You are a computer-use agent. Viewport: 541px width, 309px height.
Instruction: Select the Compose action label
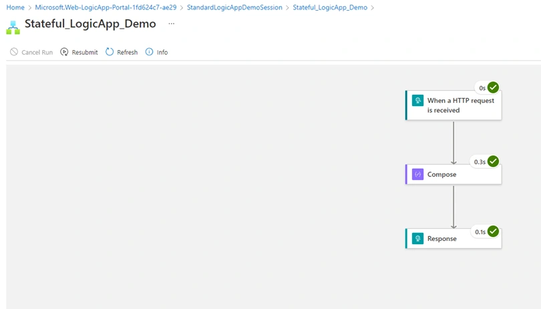(441, 174)
